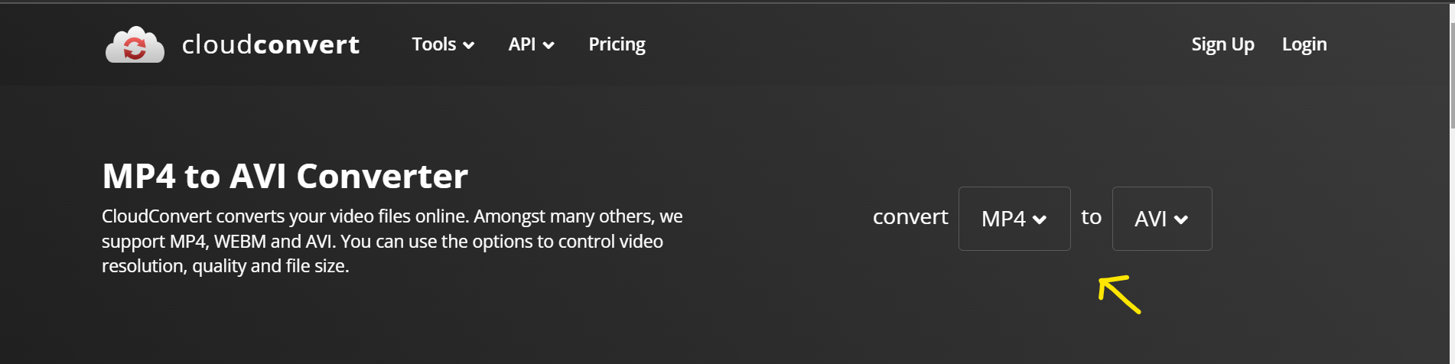Screen dimensions: 1455x364
Task: Click the yellow arrow annotation
Action: 1119,294
